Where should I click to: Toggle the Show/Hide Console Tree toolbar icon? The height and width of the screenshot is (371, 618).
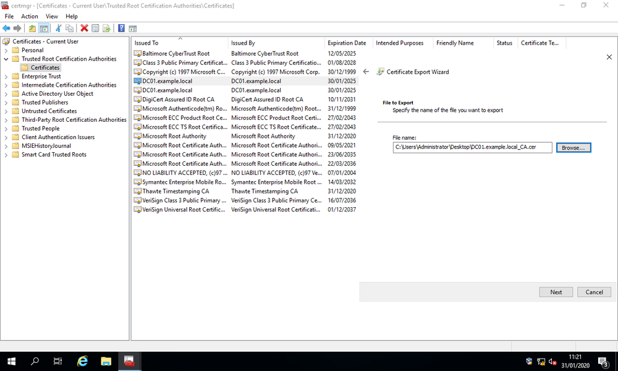tap(44, 28)
